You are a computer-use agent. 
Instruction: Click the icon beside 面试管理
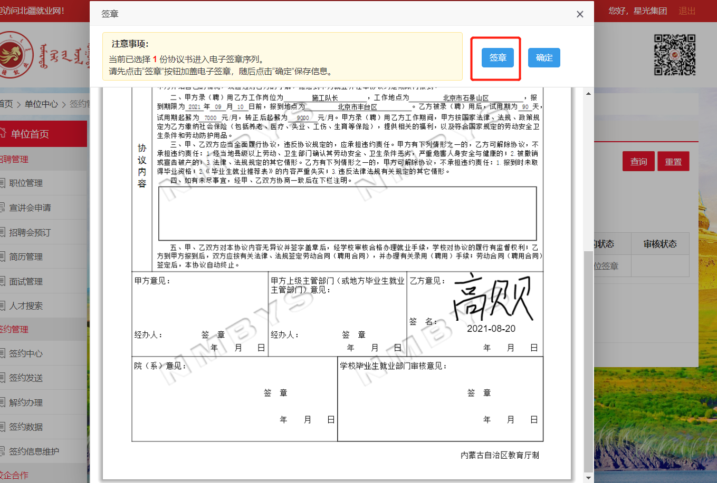(3, 281)
